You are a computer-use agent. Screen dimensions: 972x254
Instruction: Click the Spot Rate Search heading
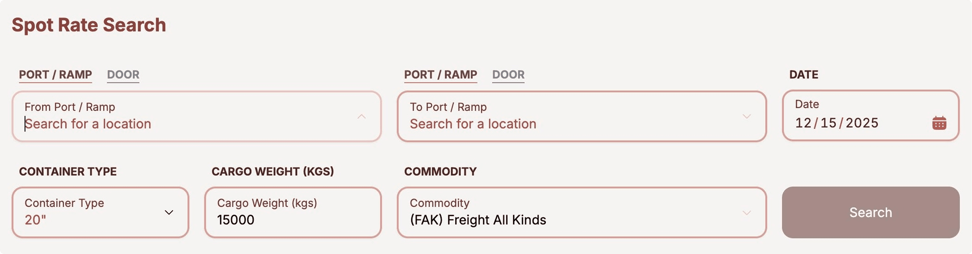tap(89, 25)
